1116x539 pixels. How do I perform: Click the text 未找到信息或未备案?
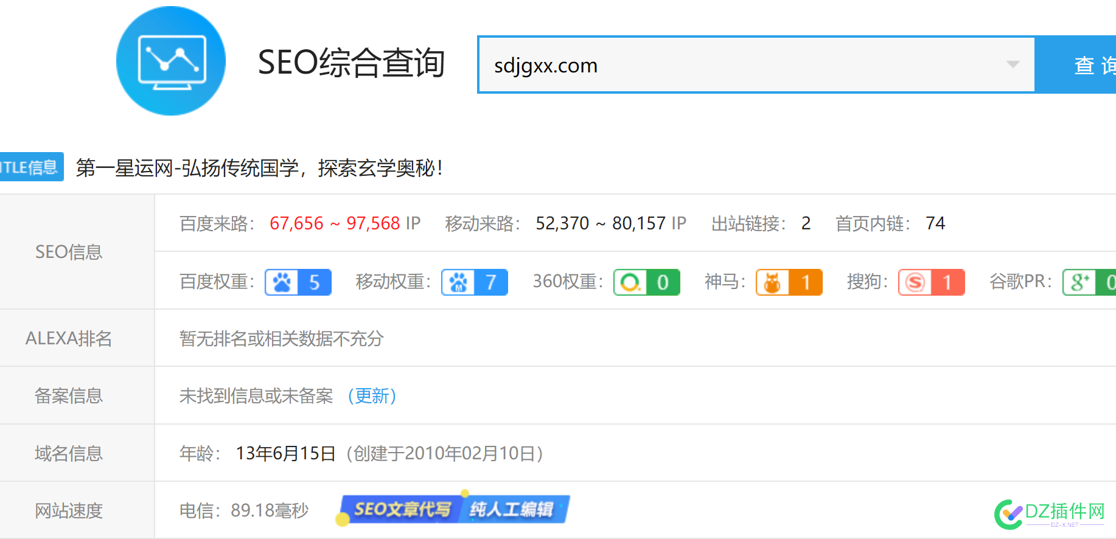(256, 396)
